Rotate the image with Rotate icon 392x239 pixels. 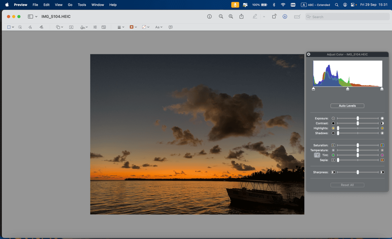(274, 16)
